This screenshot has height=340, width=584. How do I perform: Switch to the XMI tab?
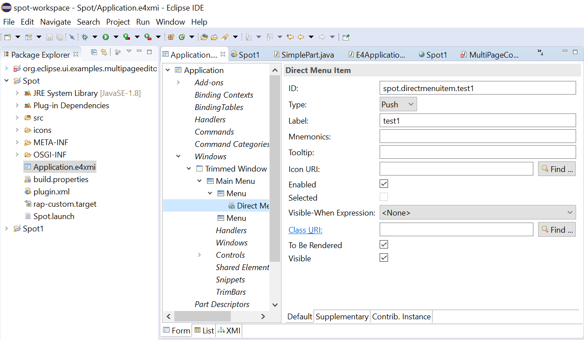(x=229, y=330)
